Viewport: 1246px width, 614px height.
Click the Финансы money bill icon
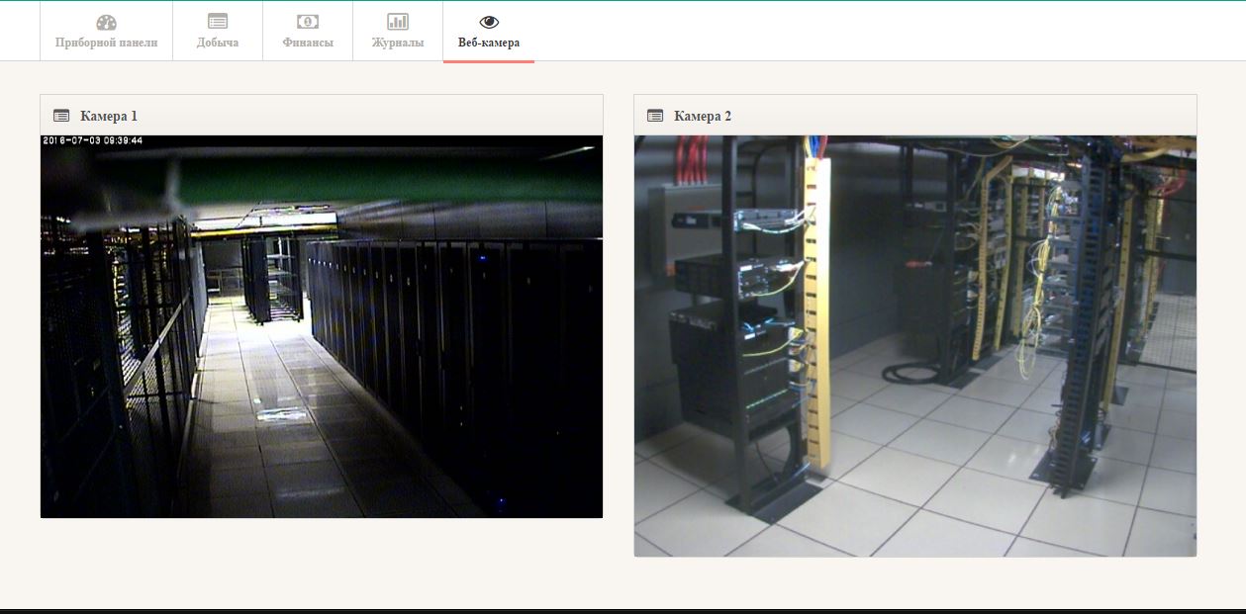click(308, 22)
